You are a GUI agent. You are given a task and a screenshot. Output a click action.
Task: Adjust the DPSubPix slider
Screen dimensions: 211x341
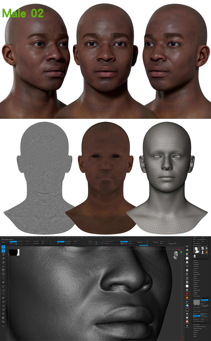click(205, 314)
